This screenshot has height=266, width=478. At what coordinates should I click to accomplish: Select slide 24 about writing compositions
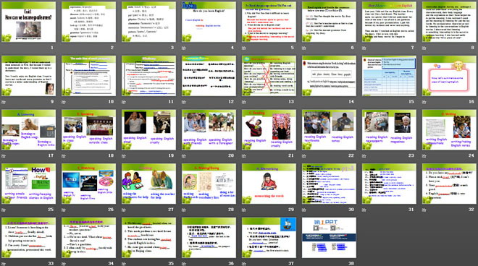click(449, 130)
